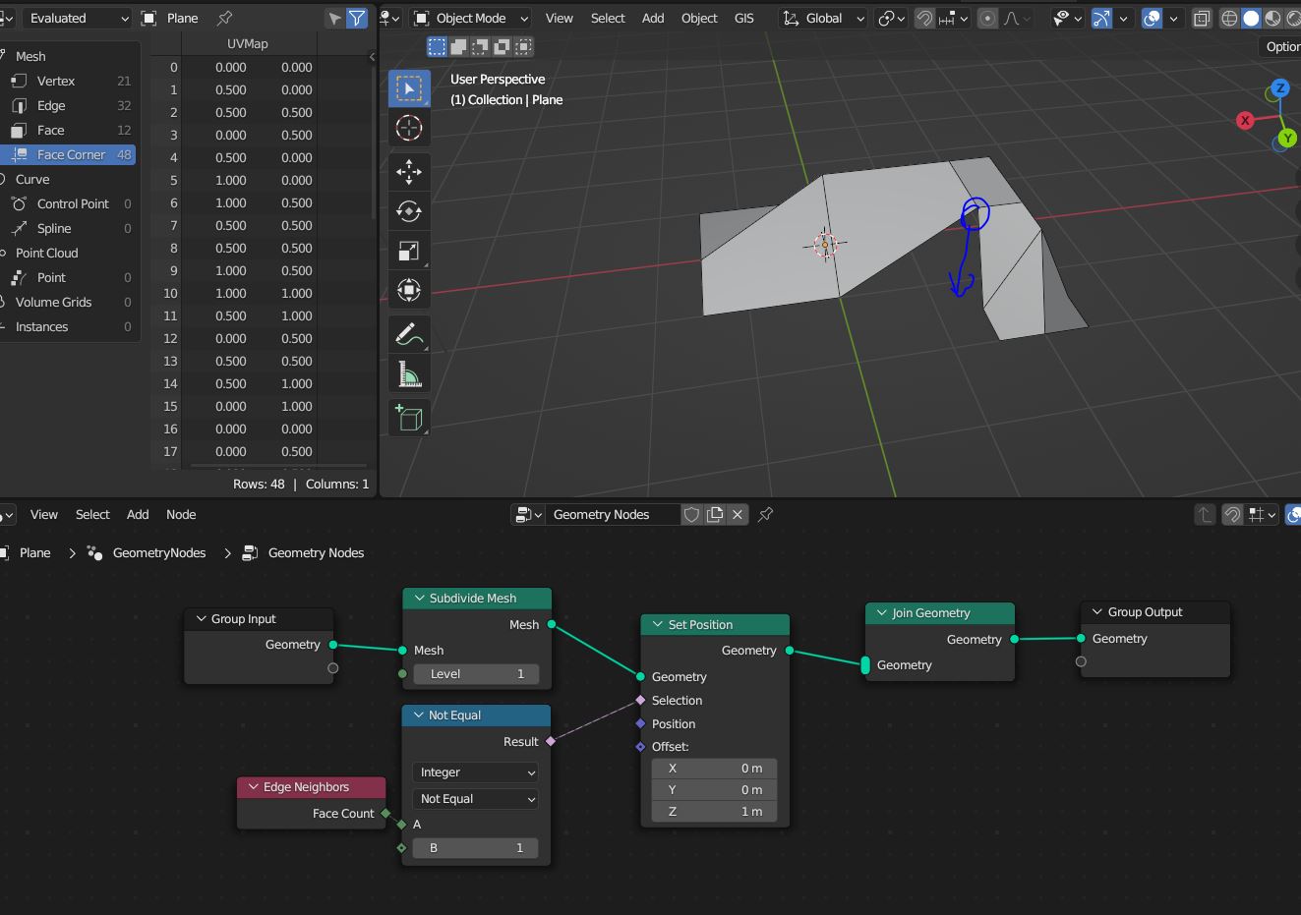This screenshot has width=1301, height=915.
Task: Click the Not Equal B value field
Action: point(476,848)
